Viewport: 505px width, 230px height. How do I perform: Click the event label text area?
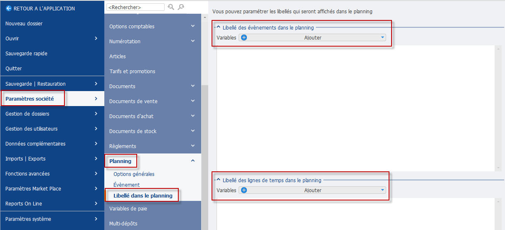tap(356, 108)
